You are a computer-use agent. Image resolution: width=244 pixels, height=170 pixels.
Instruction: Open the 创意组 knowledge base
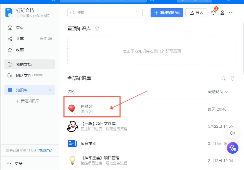coord(151,109)
